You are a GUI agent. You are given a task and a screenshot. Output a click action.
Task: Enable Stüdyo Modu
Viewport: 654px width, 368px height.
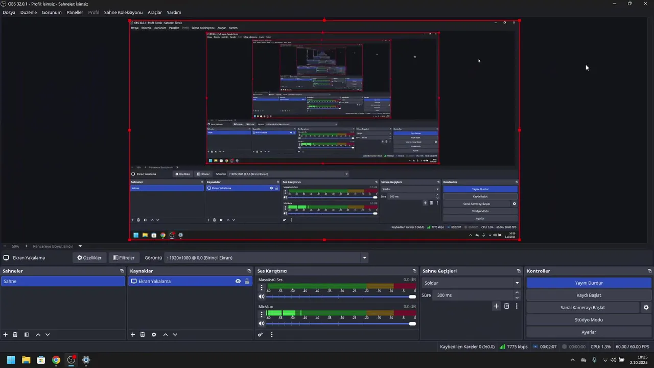tap(589, 320)
